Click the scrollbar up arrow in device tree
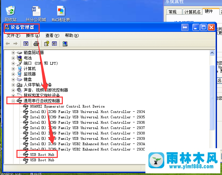This screenshot has width=222, height=175. point(212,53)
